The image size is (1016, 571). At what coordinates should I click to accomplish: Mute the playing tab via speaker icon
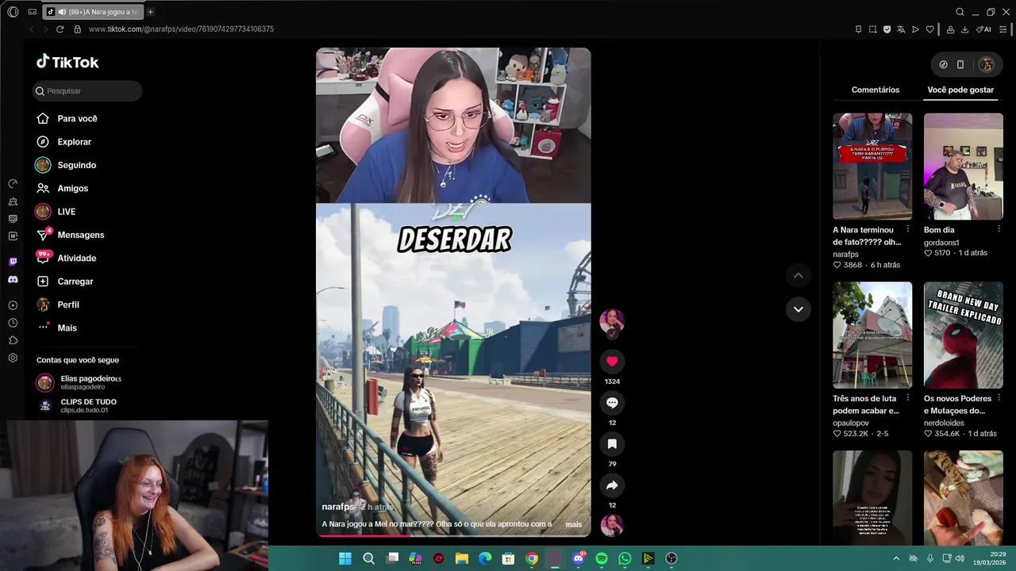click(x=62, y=12)
